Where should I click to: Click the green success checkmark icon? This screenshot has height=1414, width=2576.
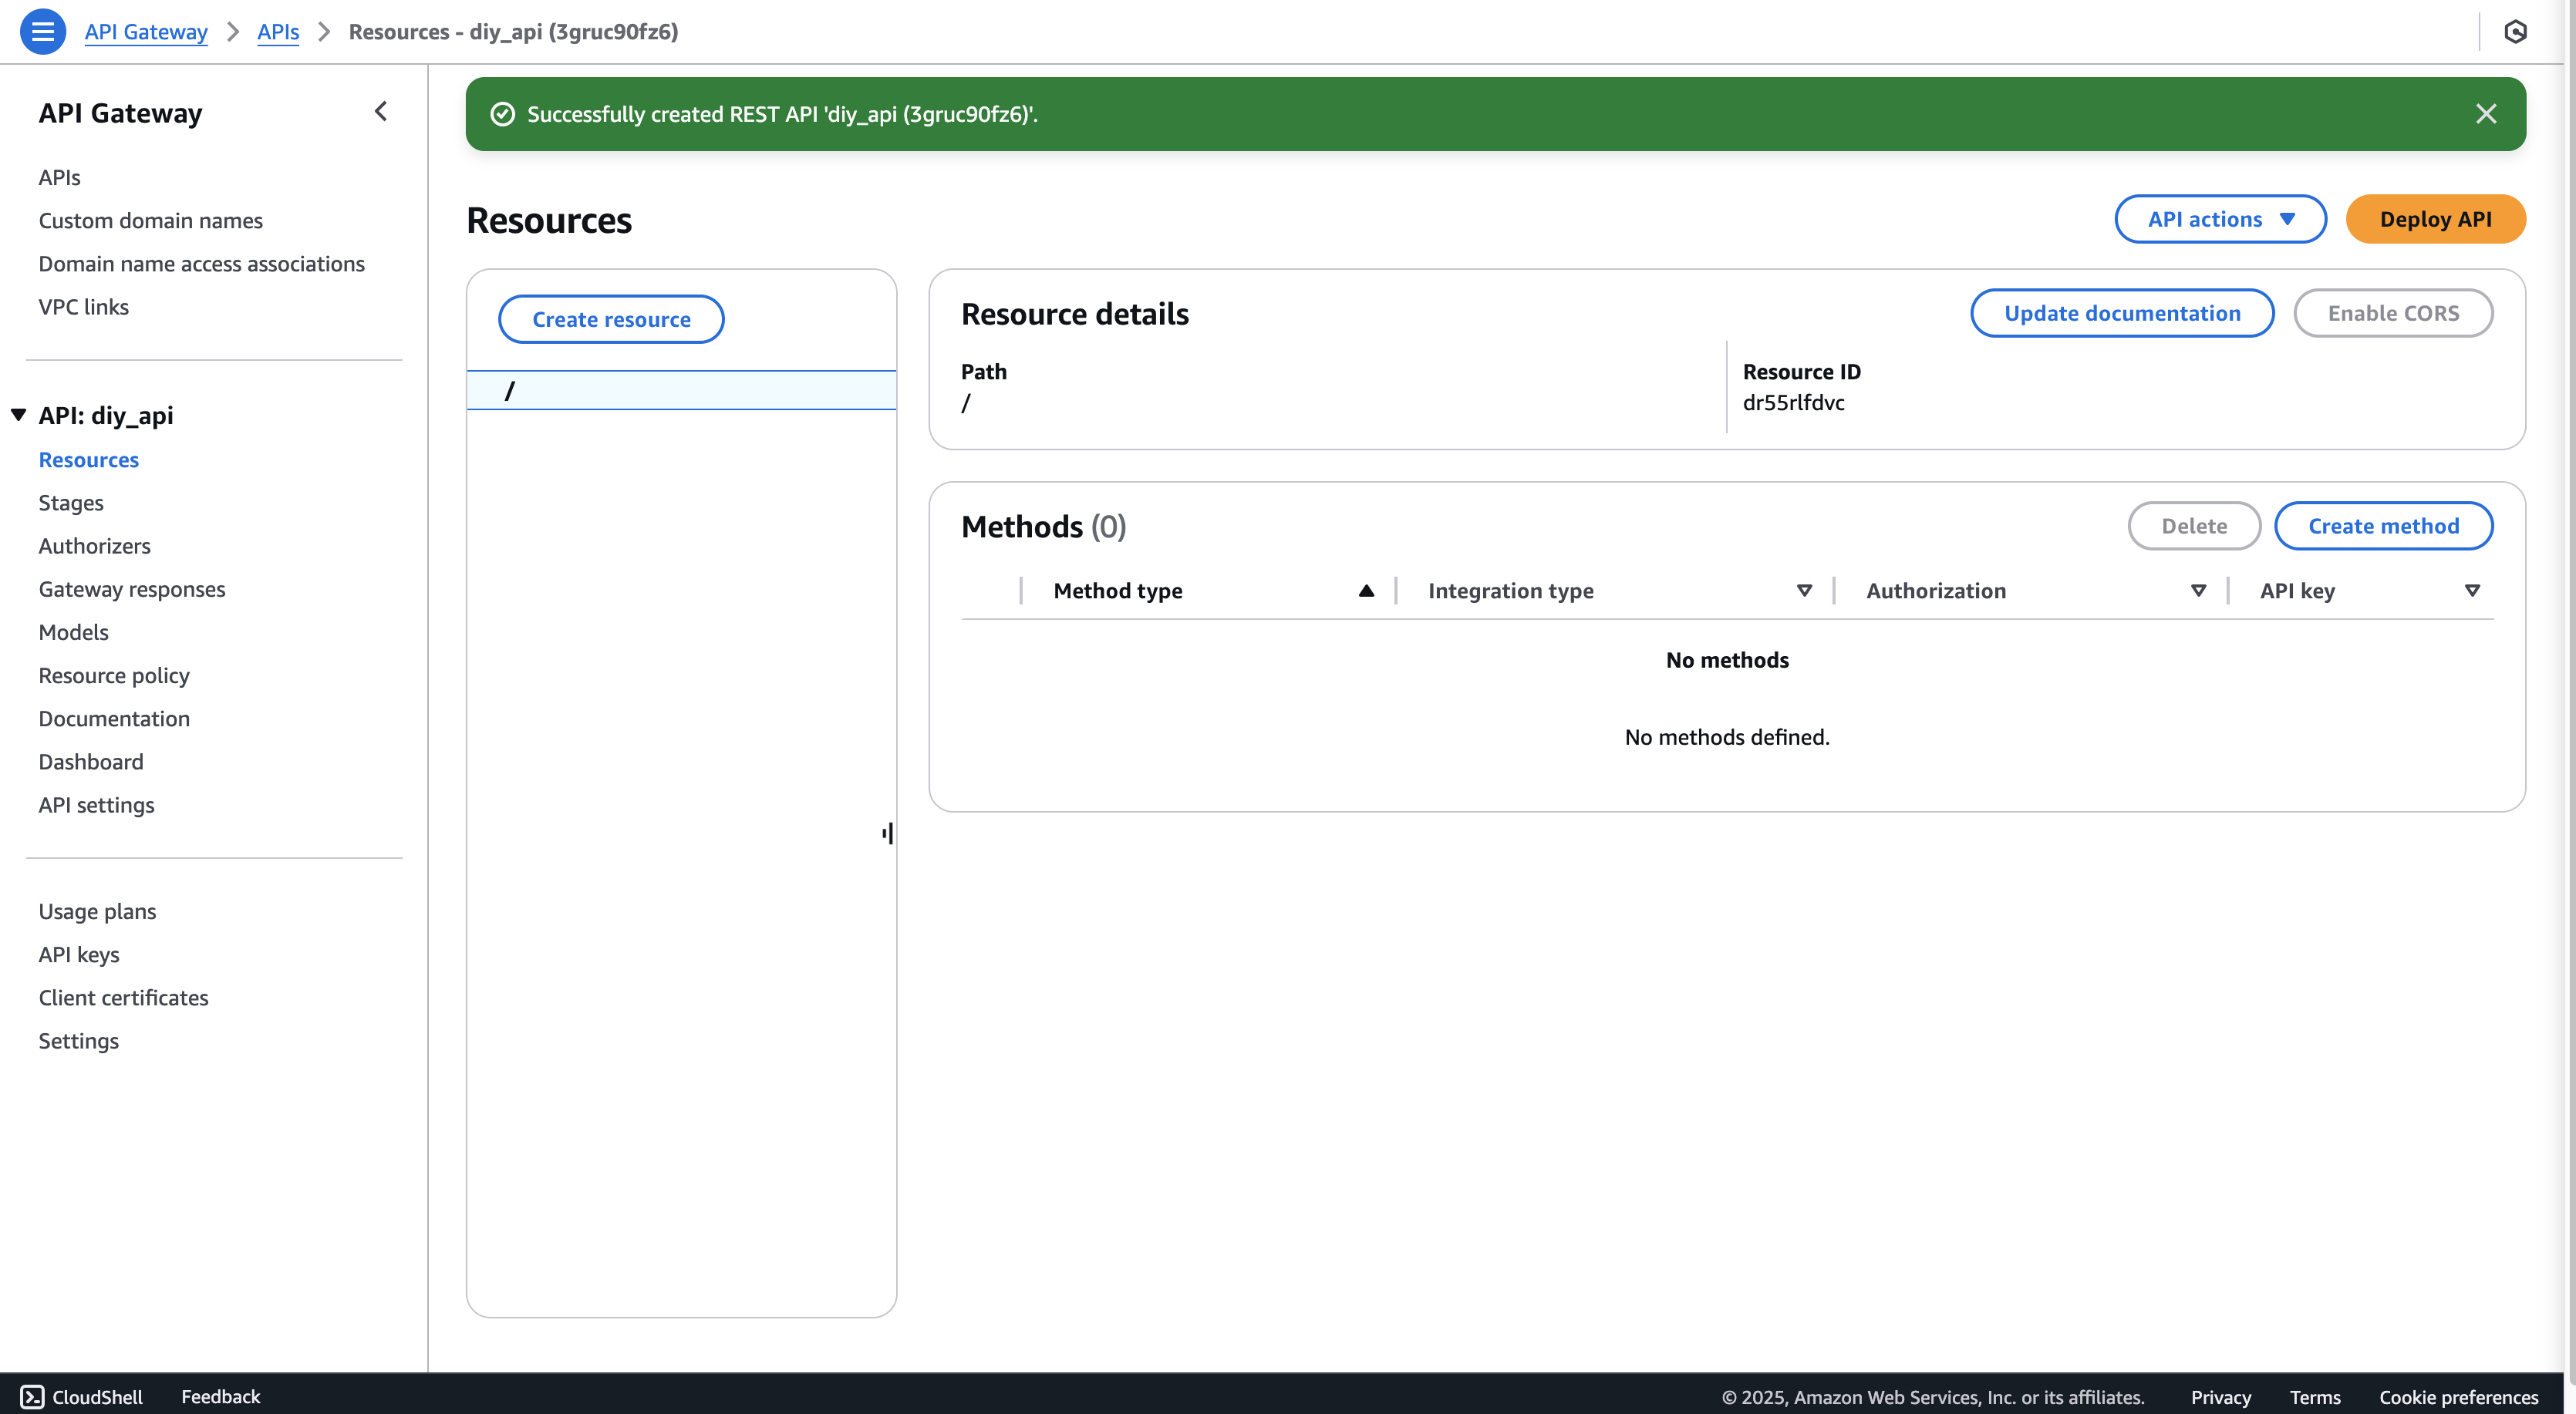pyautogui.click(x=502, y=114)
